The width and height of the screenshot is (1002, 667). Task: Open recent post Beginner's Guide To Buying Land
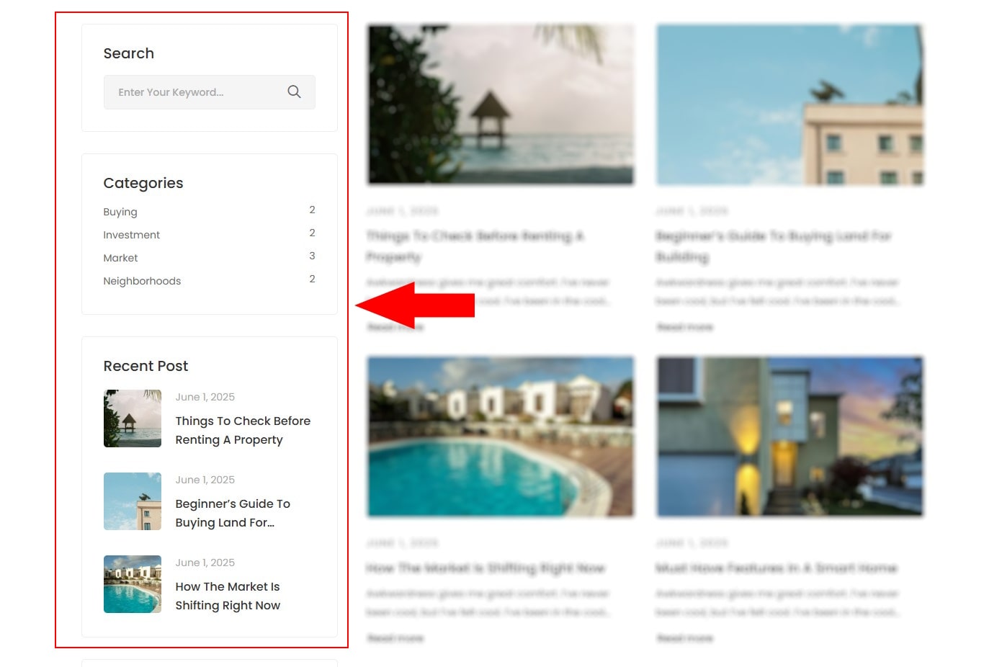233,513
